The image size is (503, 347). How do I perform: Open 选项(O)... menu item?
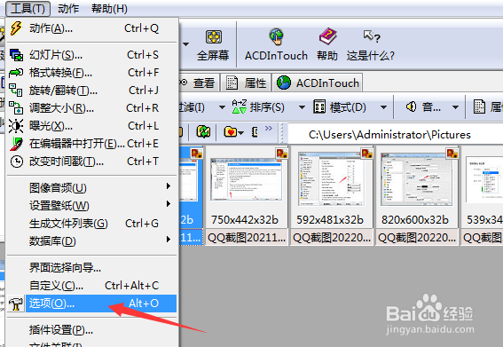point(91,304)
